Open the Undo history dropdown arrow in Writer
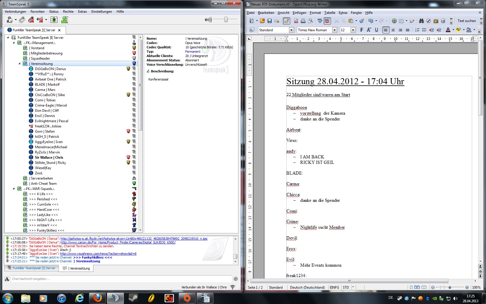 coord(376,21)
